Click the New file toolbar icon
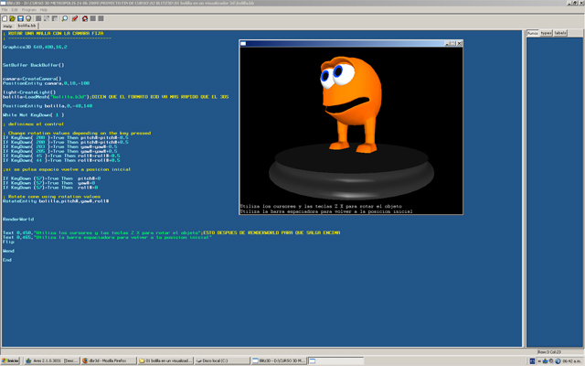 5,18
